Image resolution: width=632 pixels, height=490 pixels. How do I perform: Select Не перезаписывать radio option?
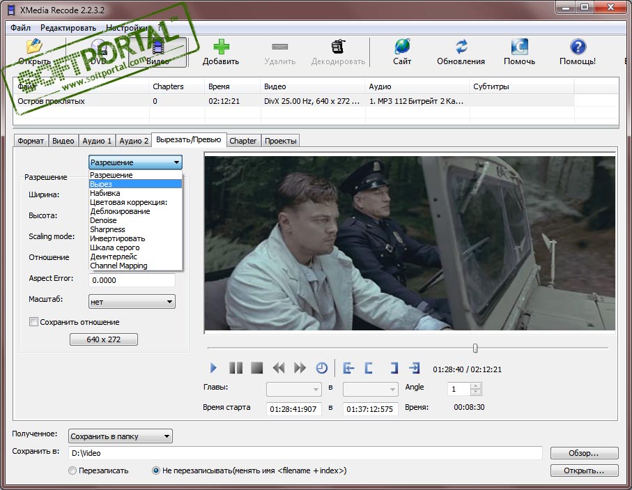(156, 470)
